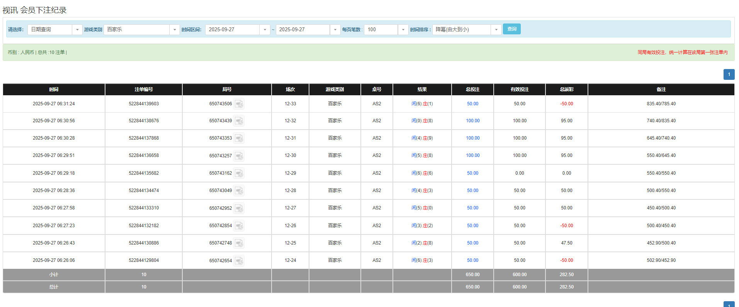739x307 pixels.
Task: Click the video icon beside round 650743353
Action: [x=239, y=138]
